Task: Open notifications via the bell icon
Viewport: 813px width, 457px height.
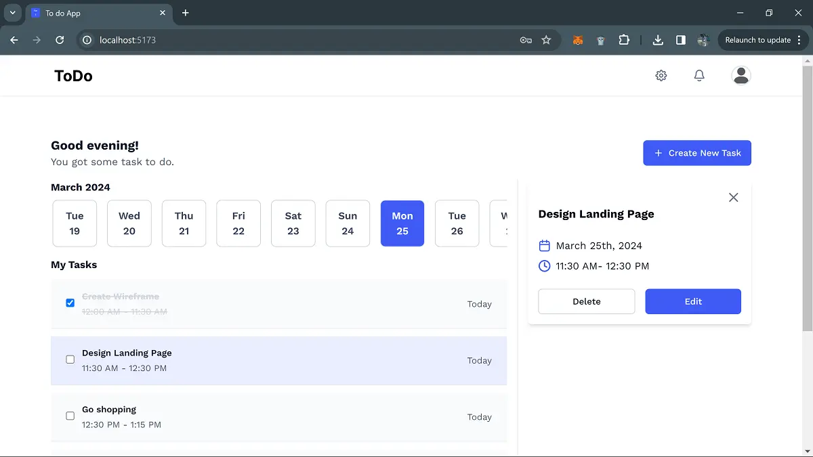Action: click(x=699, y=75)
